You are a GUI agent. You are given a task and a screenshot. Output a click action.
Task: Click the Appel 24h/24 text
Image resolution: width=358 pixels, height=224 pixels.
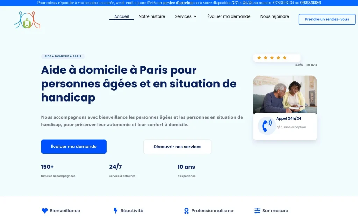[288, 118]
